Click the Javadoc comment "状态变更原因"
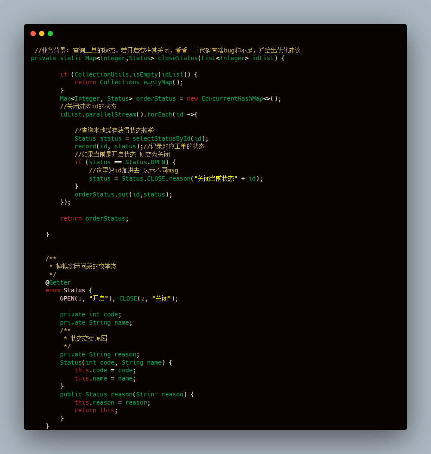This screenshot has width=431, height=454. (x=89, y=338)
